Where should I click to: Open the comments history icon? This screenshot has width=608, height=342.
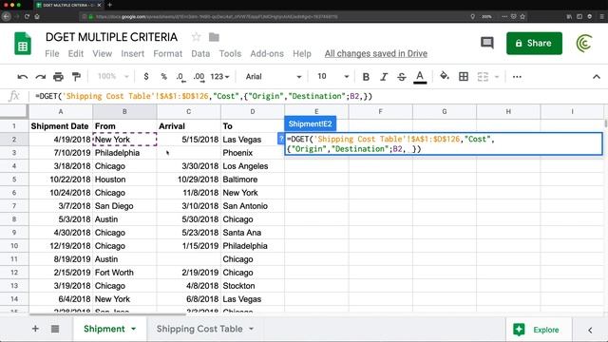[x=487, y=43]
